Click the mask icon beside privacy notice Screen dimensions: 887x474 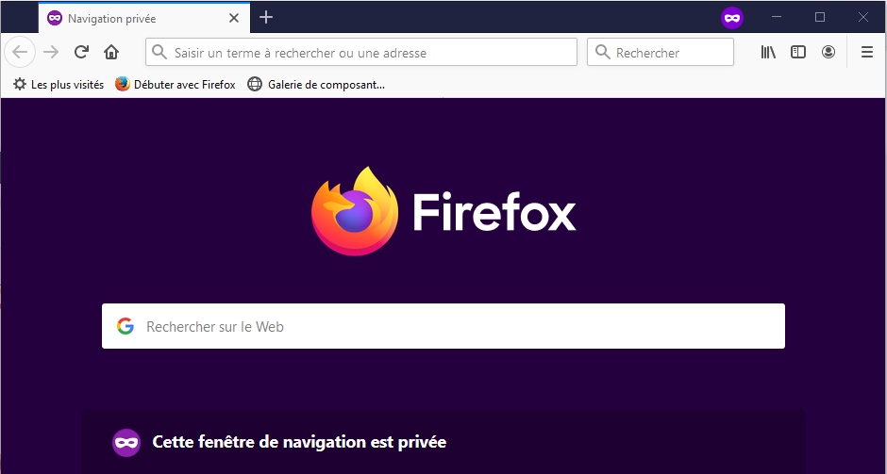pos(126,442)
